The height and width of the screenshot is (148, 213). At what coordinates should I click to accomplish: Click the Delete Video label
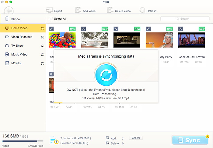tap(123, 11)
